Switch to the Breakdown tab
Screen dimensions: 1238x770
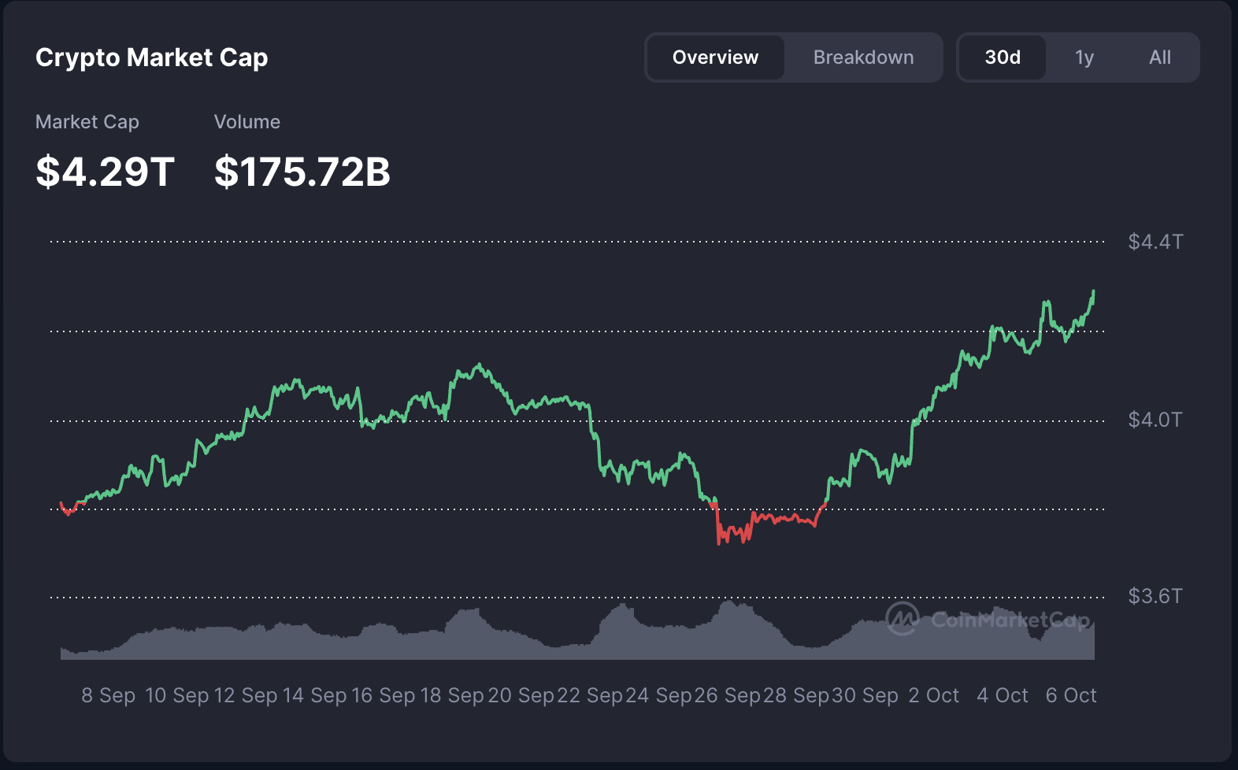(863, 57)
